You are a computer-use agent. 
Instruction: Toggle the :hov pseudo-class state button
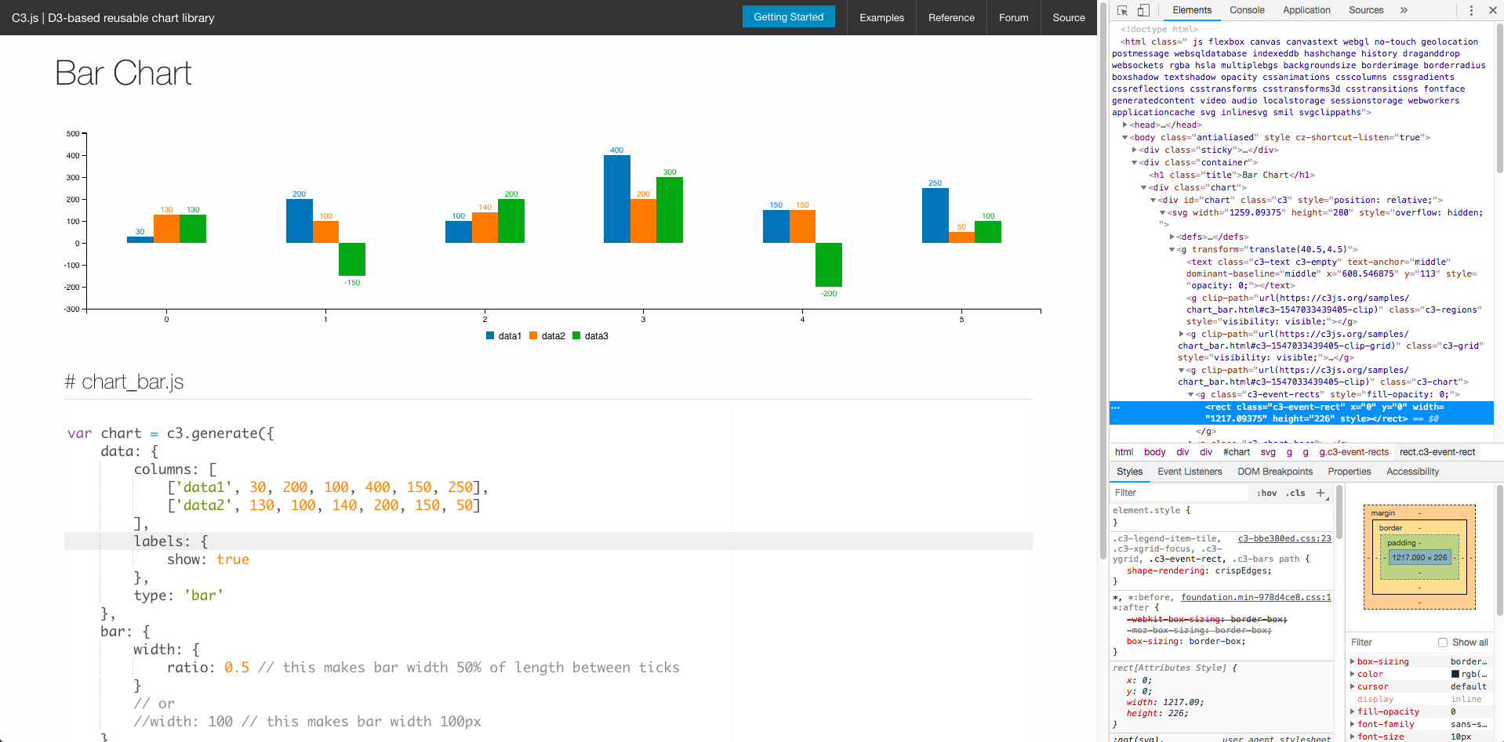coord(1266,493)
